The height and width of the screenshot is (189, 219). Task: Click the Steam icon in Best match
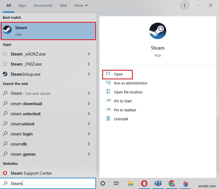pyautogui.click(x=7, y=29)
